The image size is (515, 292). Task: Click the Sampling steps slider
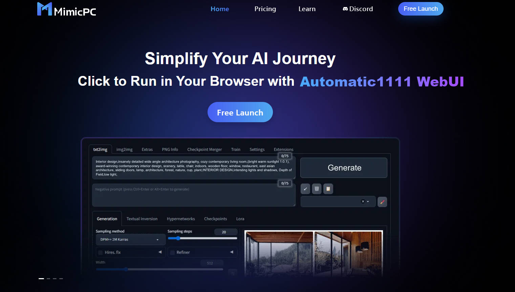click(x=202, y=238)
